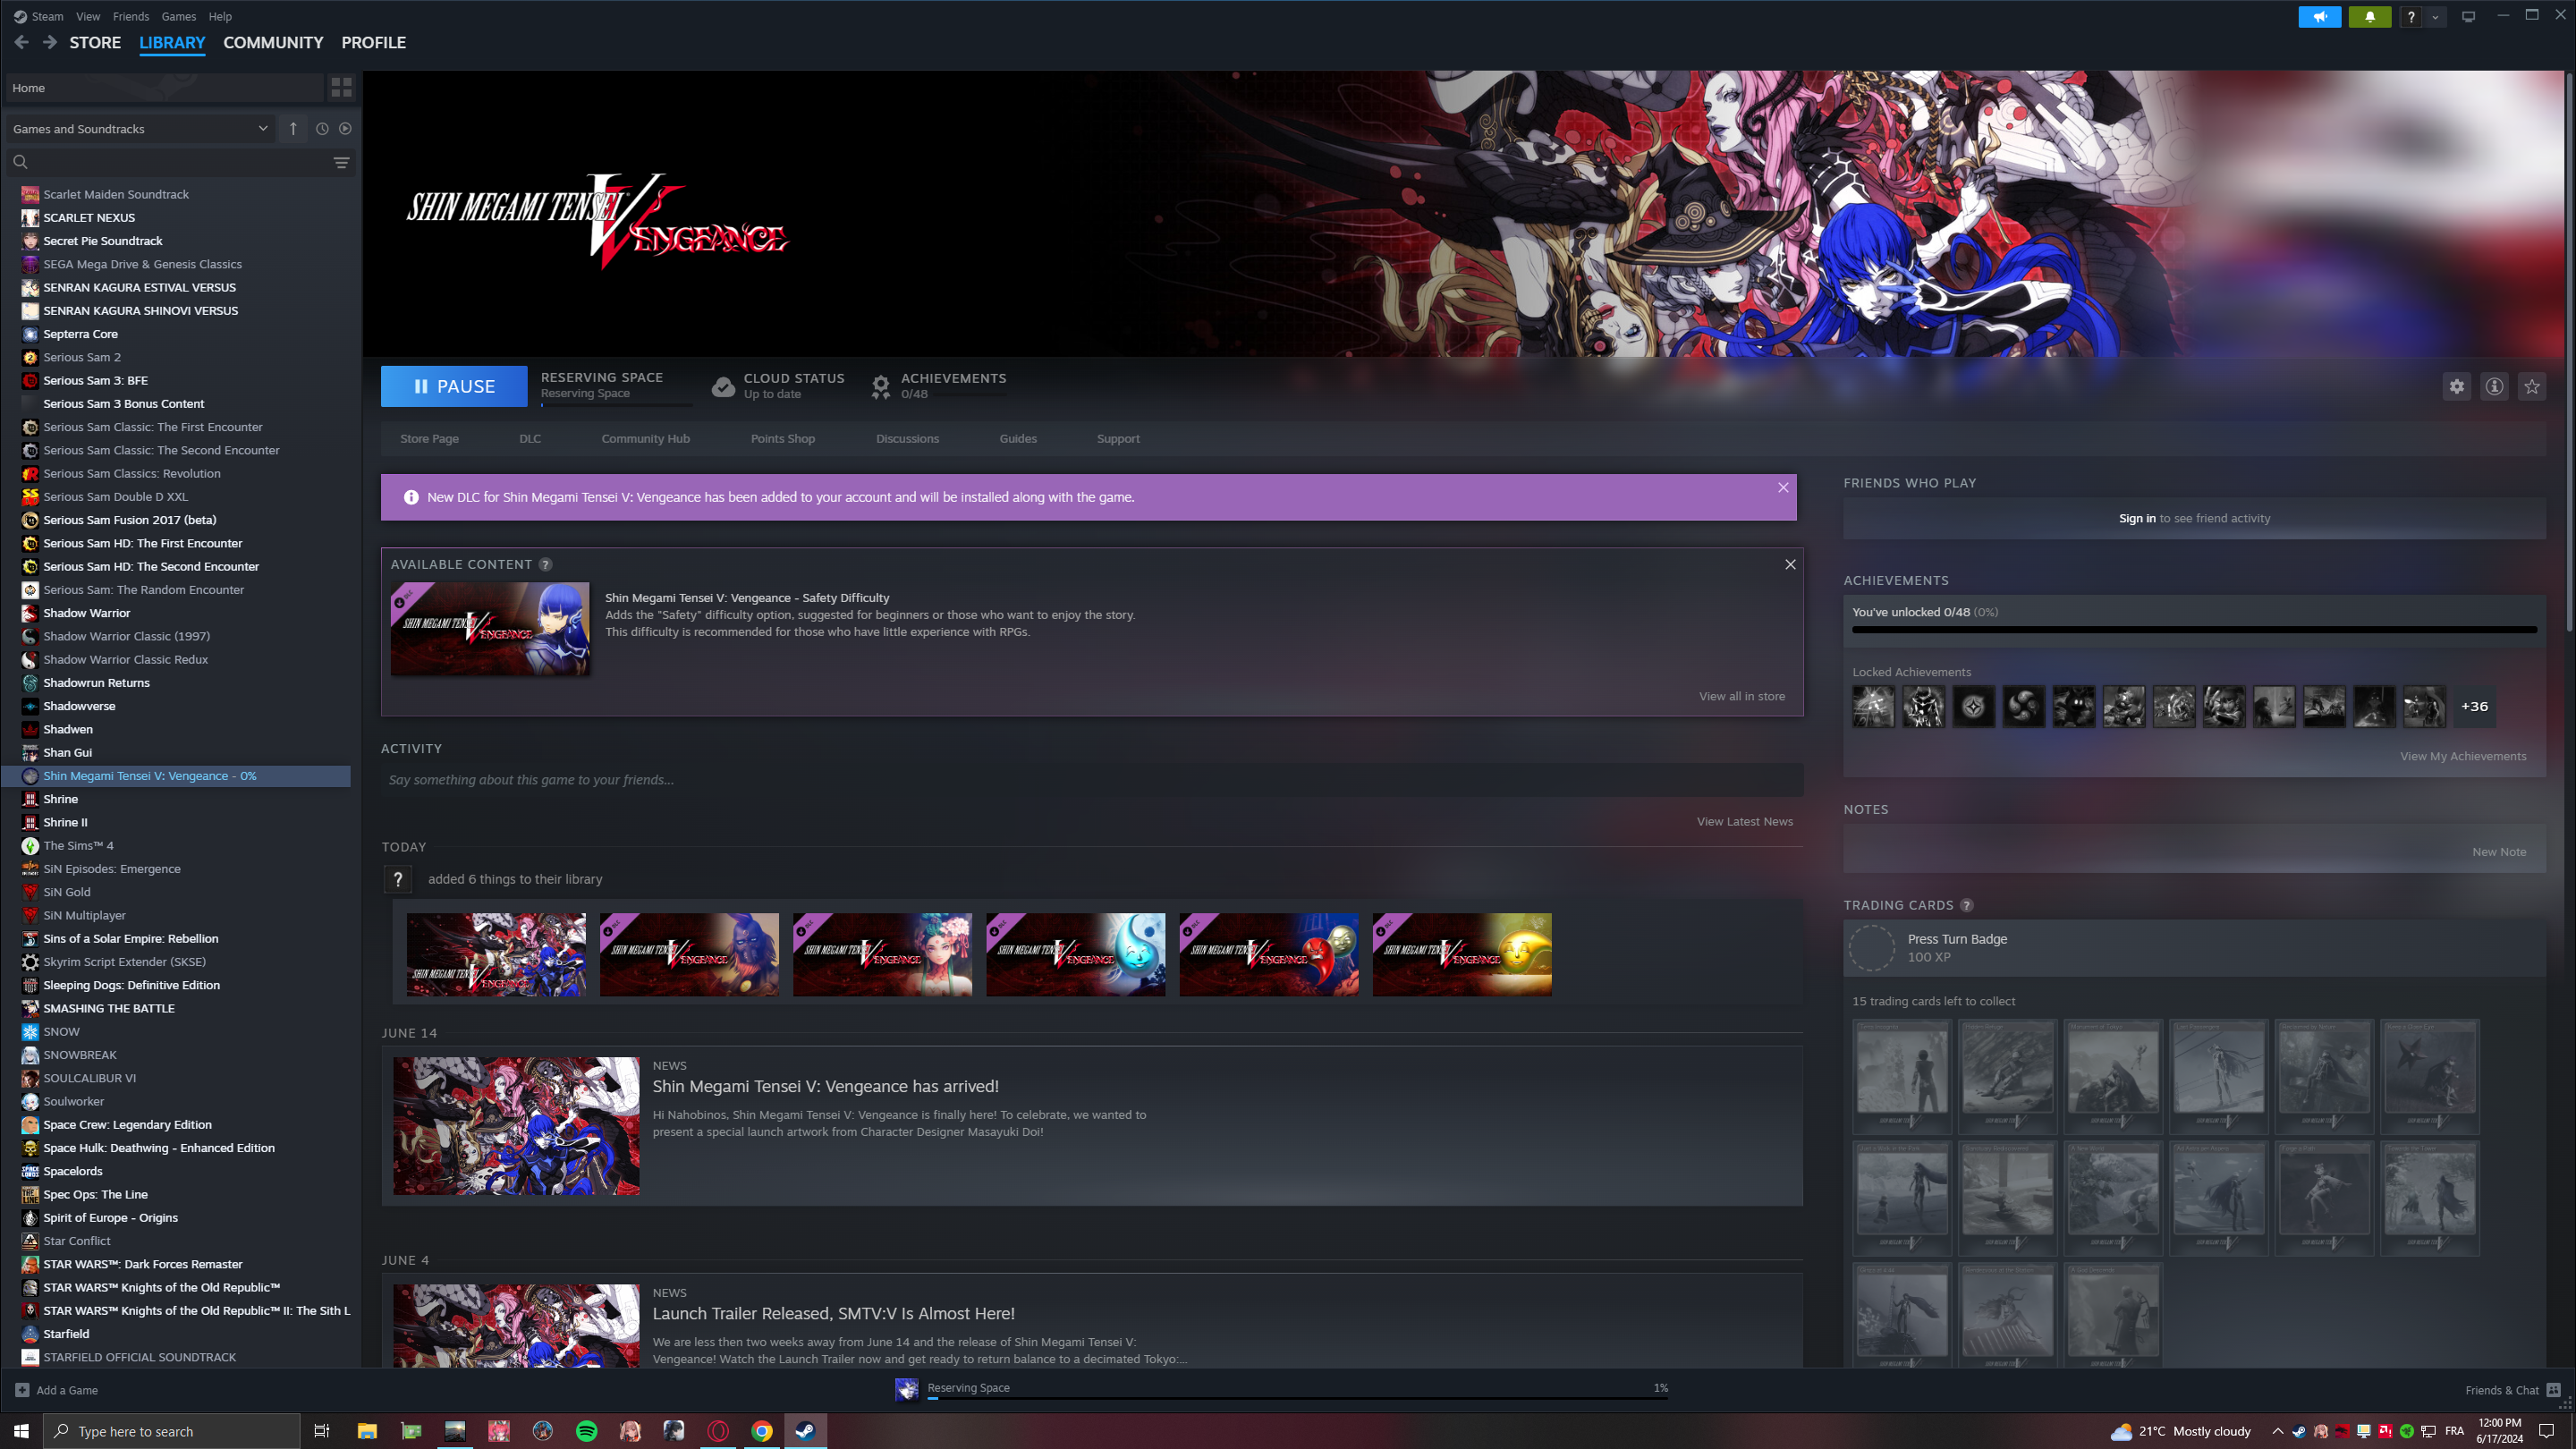
Task: Open the Store Page link
Action: [x=429, y=439]
